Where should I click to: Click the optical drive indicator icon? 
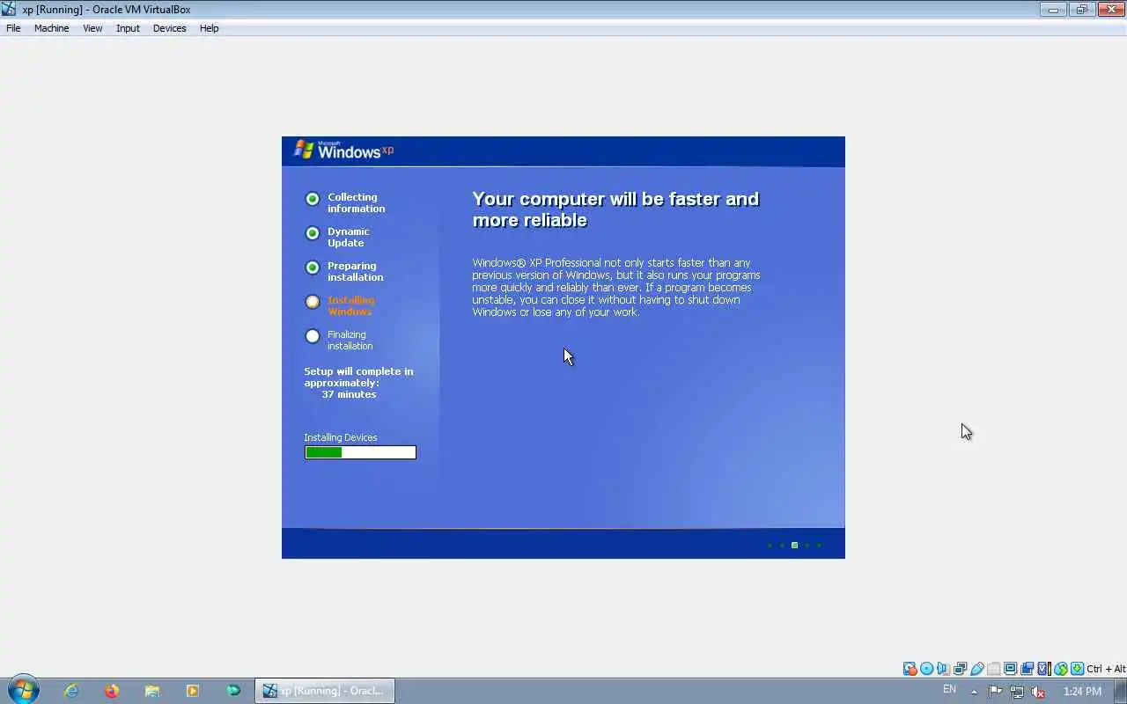pos(926,669)
